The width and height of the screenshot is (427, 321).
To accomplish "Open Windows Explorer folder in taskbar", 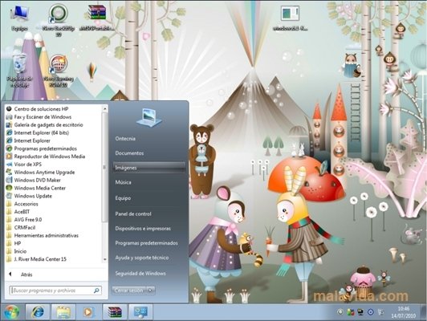I will click(x=63, y=312).
